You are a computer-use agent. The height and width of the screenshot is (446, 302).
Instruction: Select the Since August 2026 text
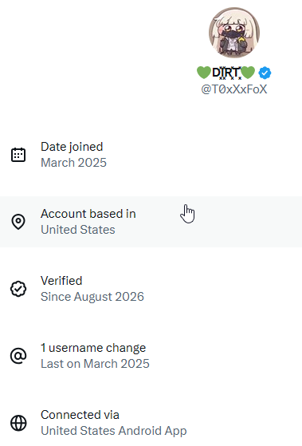tap(92, 297)
